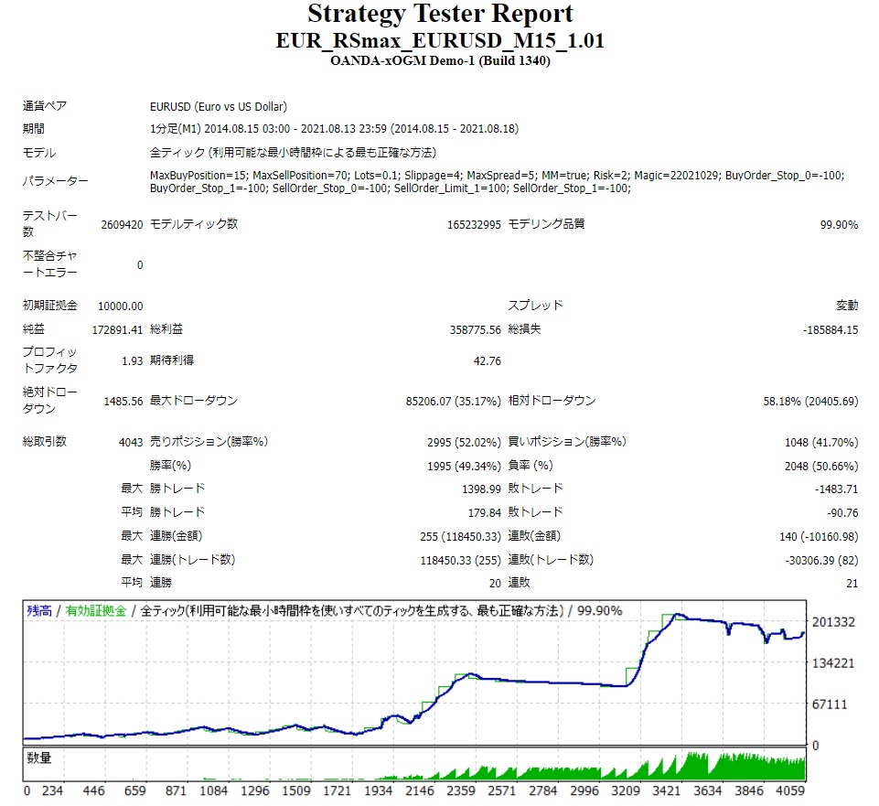Select the EUR_RSmax_EURUSD_M15_1.01 heading
The image size is (879, 806).
[x=440, y=40]
